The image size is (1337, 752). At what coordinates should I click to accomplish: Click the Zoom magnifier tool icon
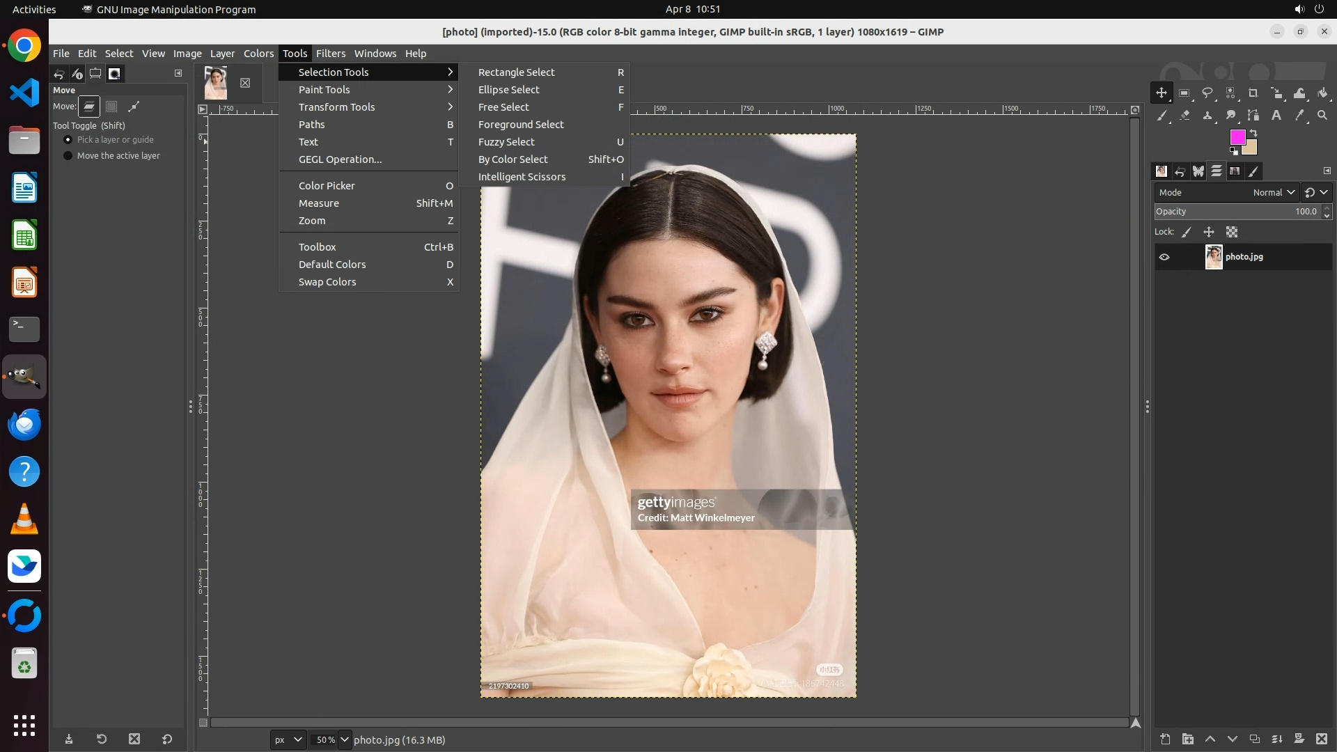coord(1322,116)
